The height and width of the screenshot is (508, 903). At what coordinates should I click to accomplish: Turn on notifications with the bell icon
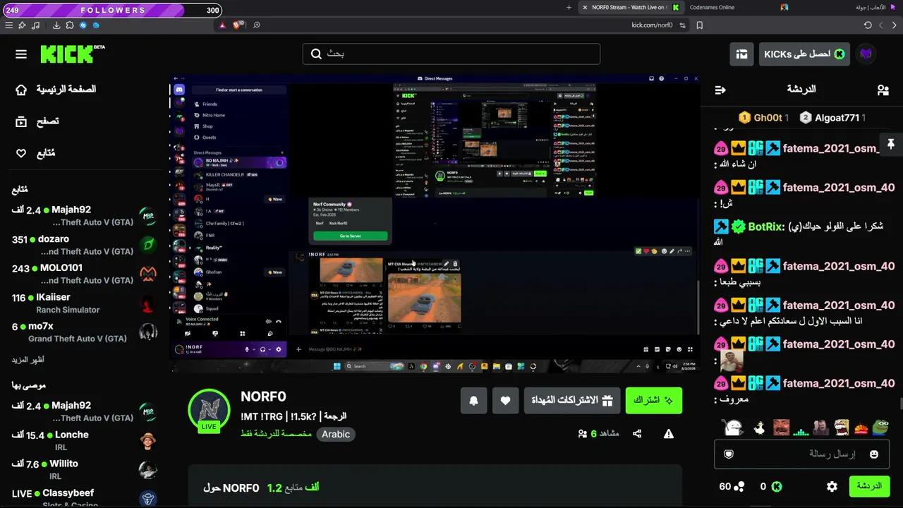tap(474, 401)
